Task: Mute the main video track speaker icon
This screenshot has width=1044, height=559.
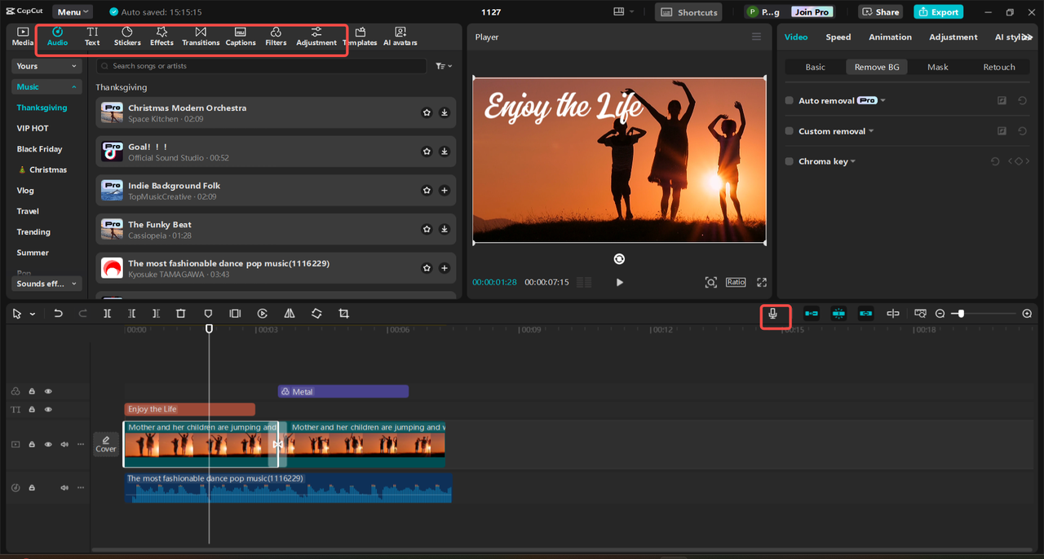Action: (64, 444)
